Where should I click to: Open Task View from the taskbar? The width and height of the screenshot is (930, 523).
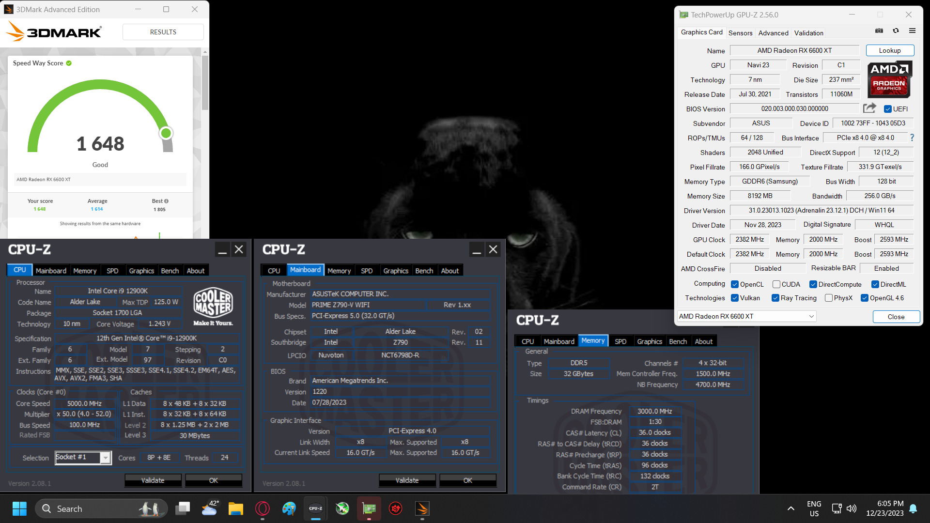pos(183,508)
